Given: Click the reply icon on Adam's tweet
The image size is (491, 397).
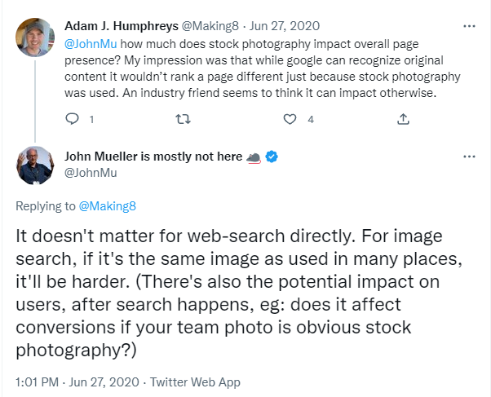Looking at the screenshot, I should (x=72, y=119).
